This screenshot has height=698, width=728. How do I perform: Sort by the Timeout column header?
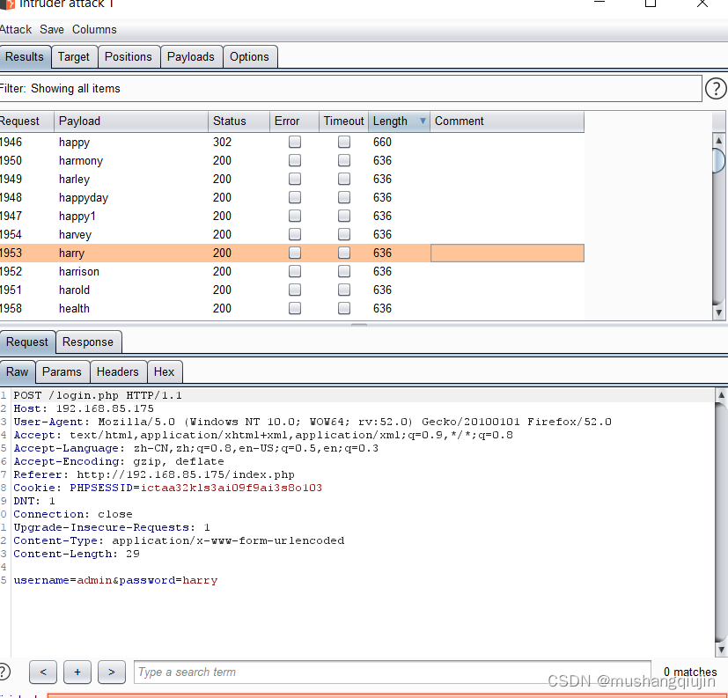click(x=343, y=121)
